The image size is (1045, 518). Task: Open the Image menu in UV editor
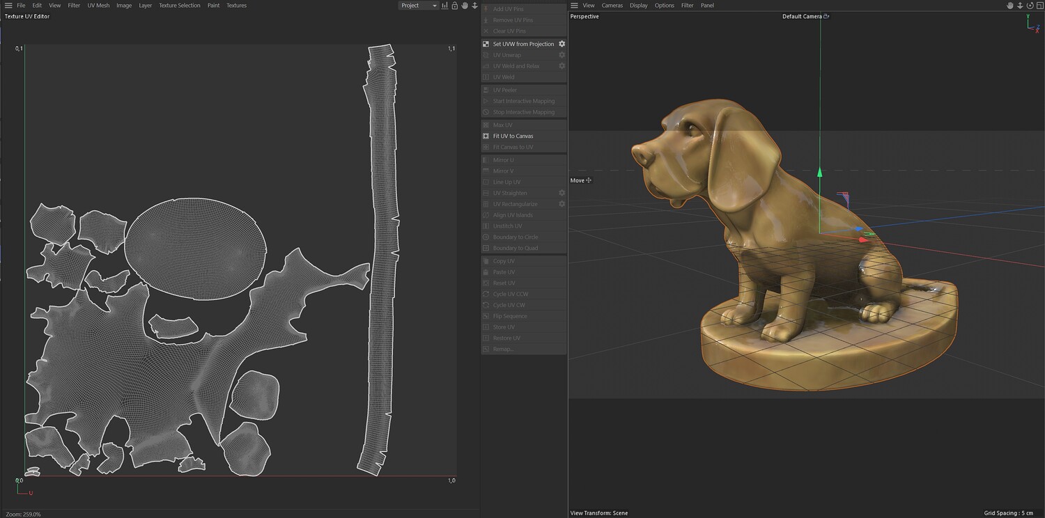[124, 6]
